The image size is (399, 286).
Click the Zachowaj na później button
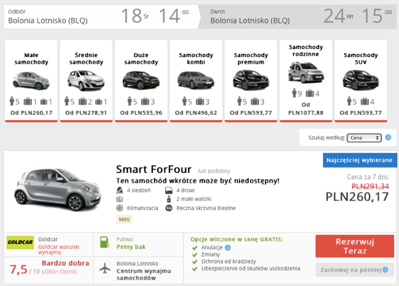coord(355,269)
